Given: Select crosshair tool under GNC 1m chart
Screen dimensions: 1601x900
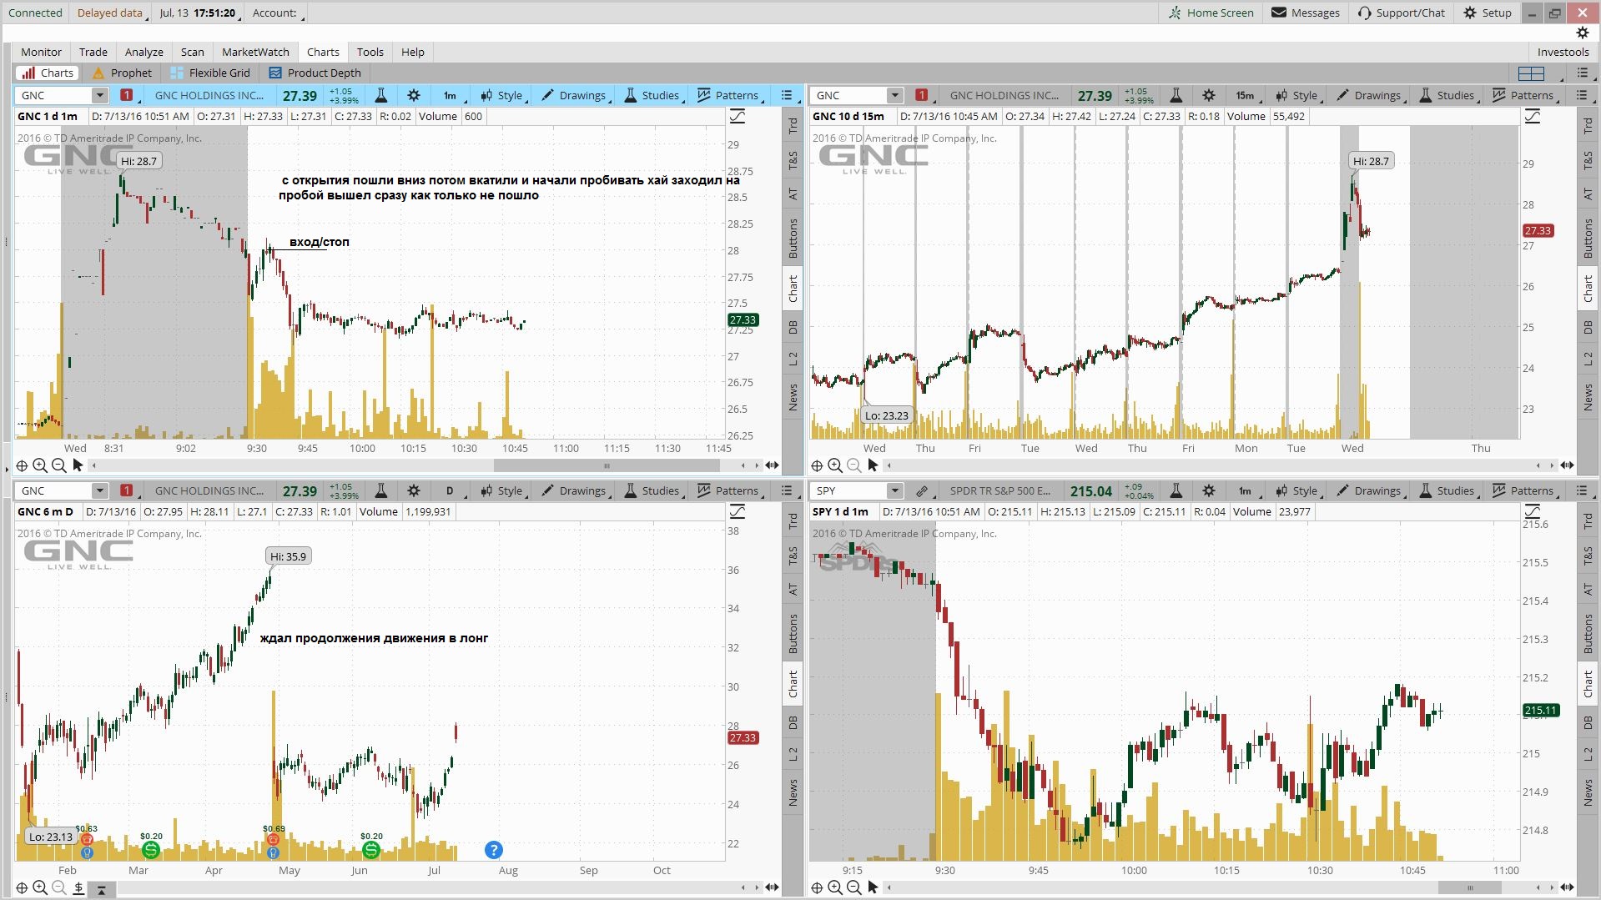Looking at the screenshot, I should [22, 465].
